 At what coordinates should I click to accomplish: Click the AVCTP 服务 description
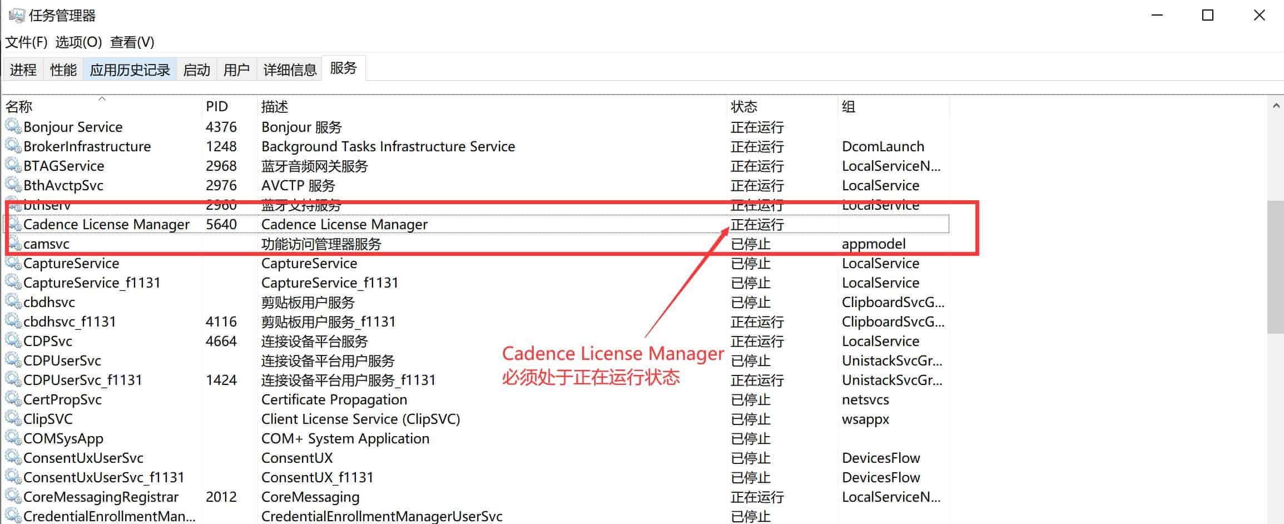click(x=299, y=185)
